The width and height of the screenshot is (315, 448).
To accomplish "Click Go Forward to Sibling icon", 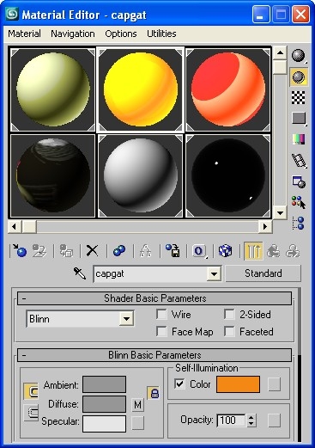I will 293,251.
